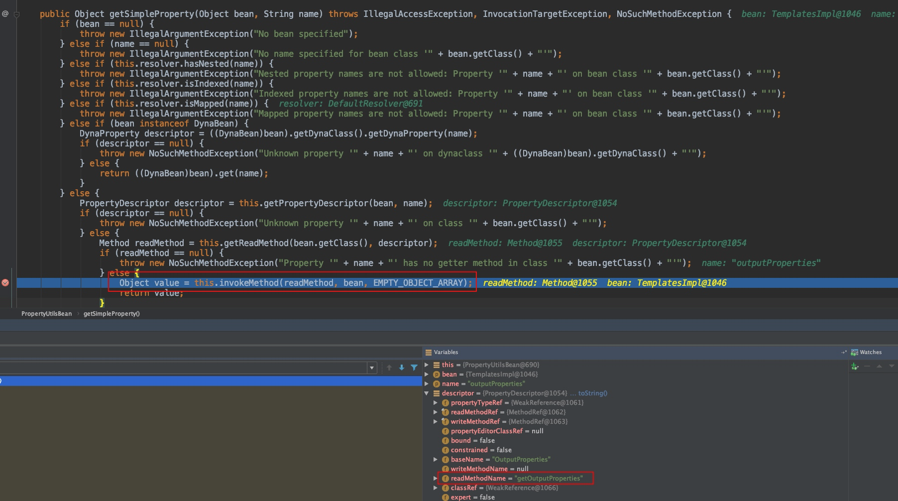Screen dimensions: 898x501
Task: Click the @ override marker in the gutter
Action: click(x=5, y=14)
